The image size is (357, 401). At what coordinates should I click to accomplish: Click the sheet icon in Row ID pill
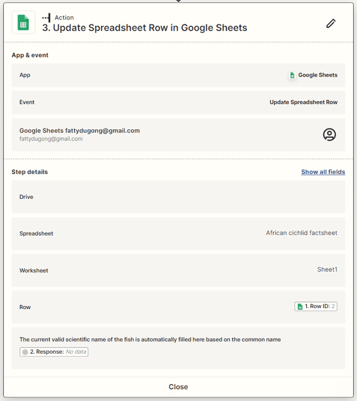pos(300,306)
